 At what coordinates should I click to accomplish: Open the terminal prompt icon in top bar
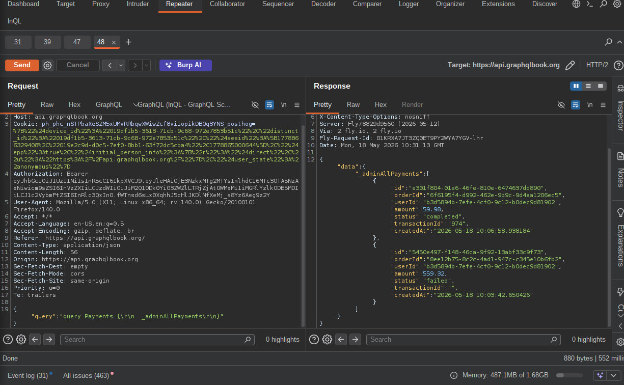tap(589, 4)
